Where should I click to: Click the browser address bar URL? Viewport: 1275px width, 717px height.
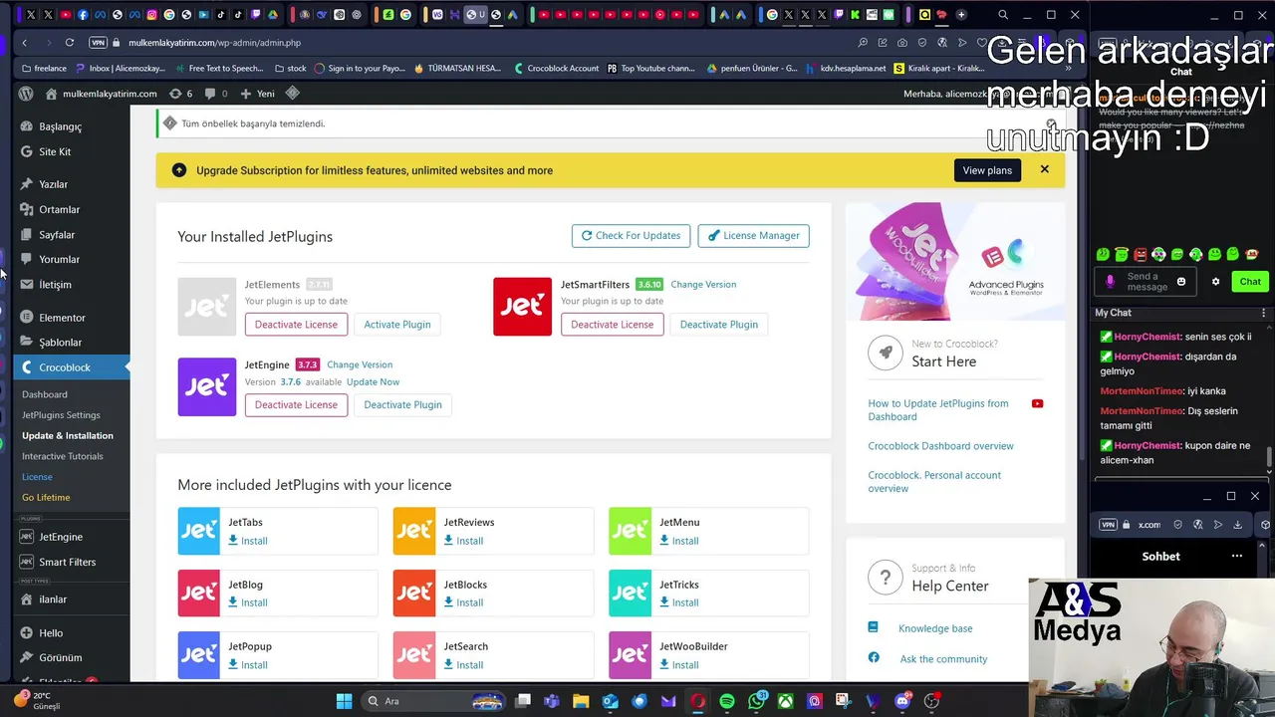pos(214,43)
